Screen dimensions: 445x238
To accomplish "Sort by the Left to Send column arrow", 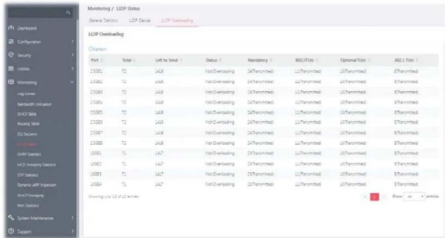I will click(181, 60).
